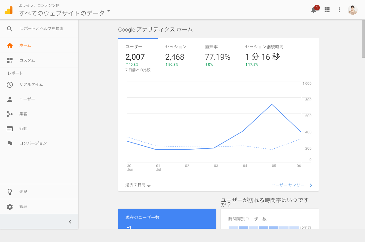Image resolution: width=365 pixels, height=242 pixels.
Task: Open the notifications bell icon
Action: (314, 10)
